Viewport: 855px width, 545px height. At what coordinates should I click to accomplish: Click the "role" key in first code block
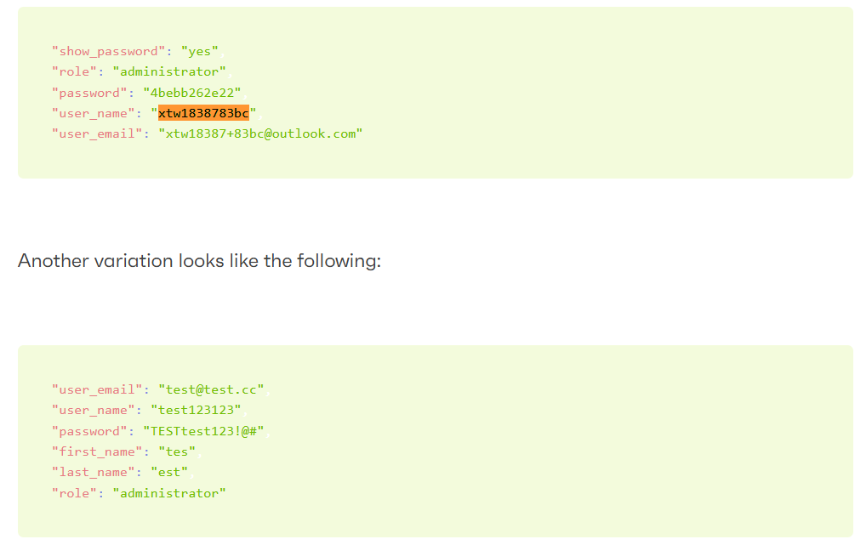tap(74, 72)
